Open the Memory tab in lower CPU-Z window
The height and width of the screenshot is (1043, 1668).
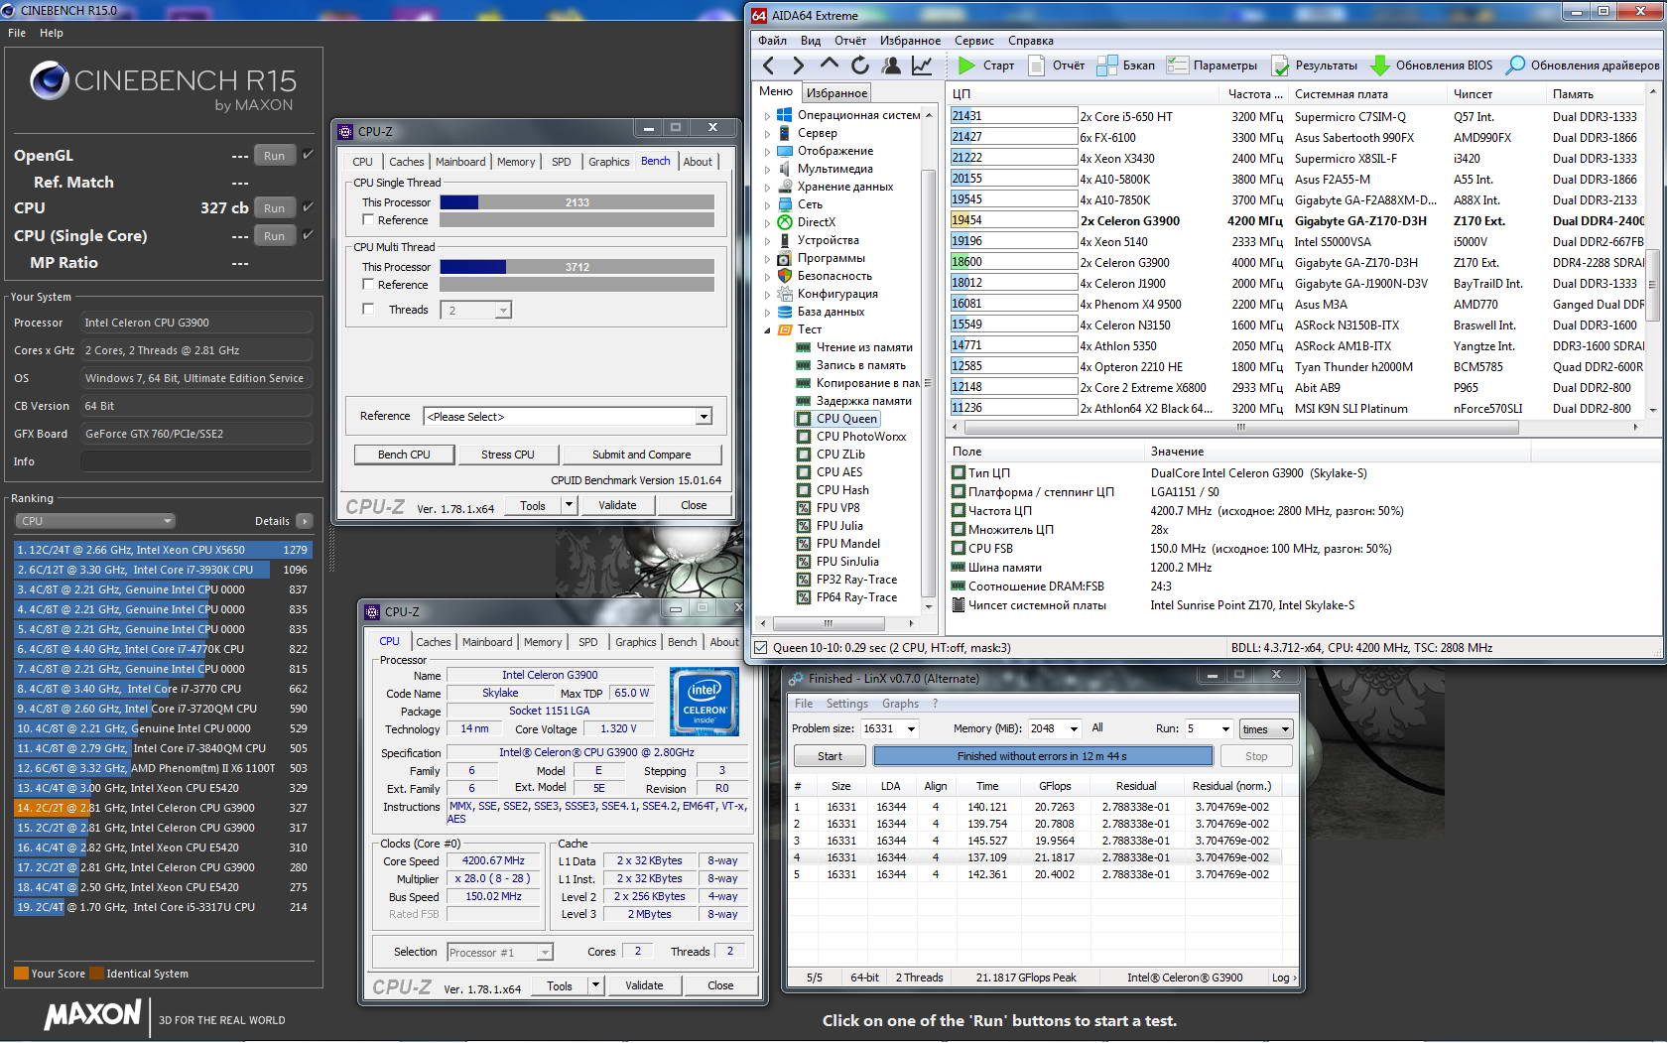[543, 642]
